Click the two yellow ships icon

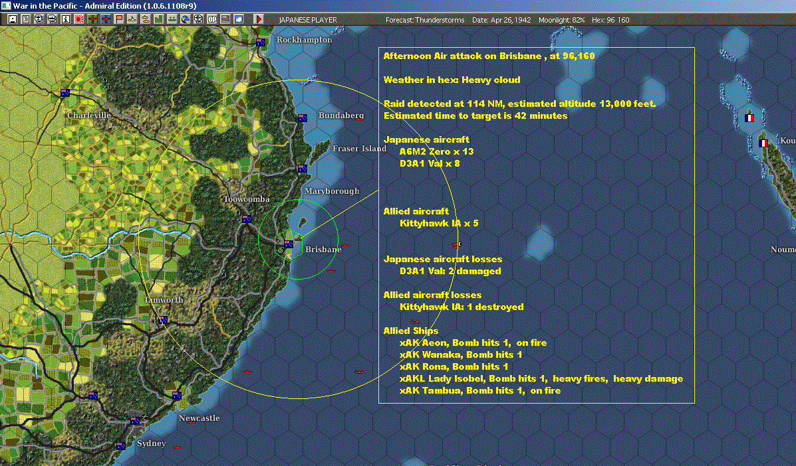tap(145, 19)
